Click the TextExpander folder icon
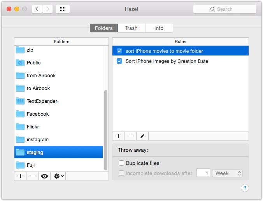 click(20, 101)
